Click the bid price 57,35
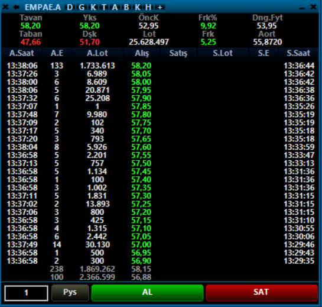Image resolution: width=322 pixels, height=307 pixels. (141, 188)
